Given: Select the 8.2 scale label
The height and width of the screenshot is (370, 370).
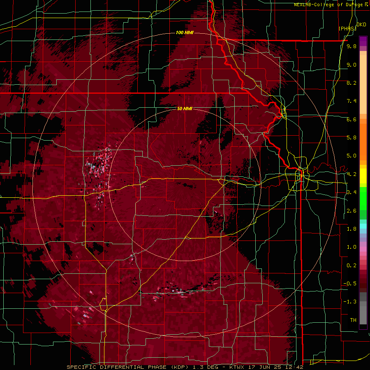Looking at the screenshot, I should pos(351,83).
